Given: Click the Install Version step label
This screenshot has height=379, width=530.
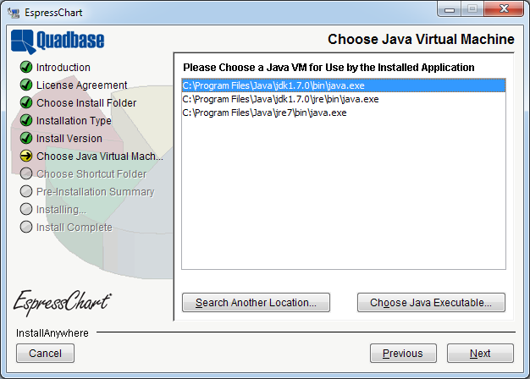Looking at the screenshot, I should (69, 139).
